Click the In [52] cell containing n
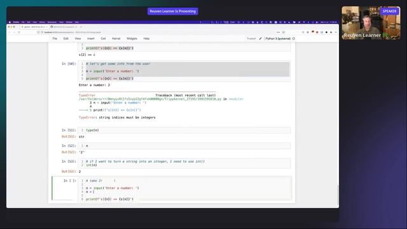 click(184, 146)
